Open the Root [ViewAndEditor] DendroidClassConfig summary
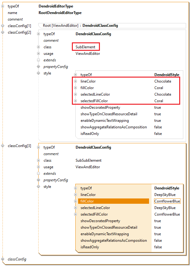Viewport: 192px width, 267px height. [x=80, y=26]
